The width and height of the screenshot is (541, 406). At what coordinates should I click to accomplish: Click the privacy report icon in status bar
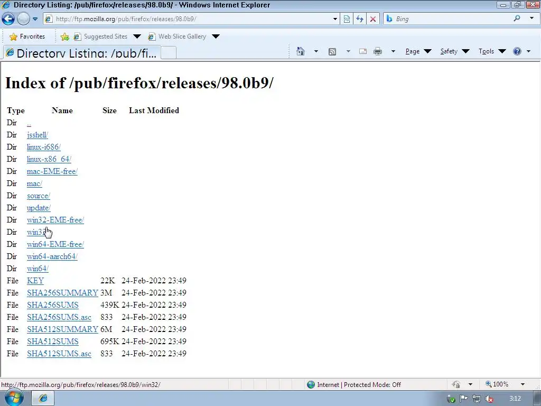click(456, 384)
